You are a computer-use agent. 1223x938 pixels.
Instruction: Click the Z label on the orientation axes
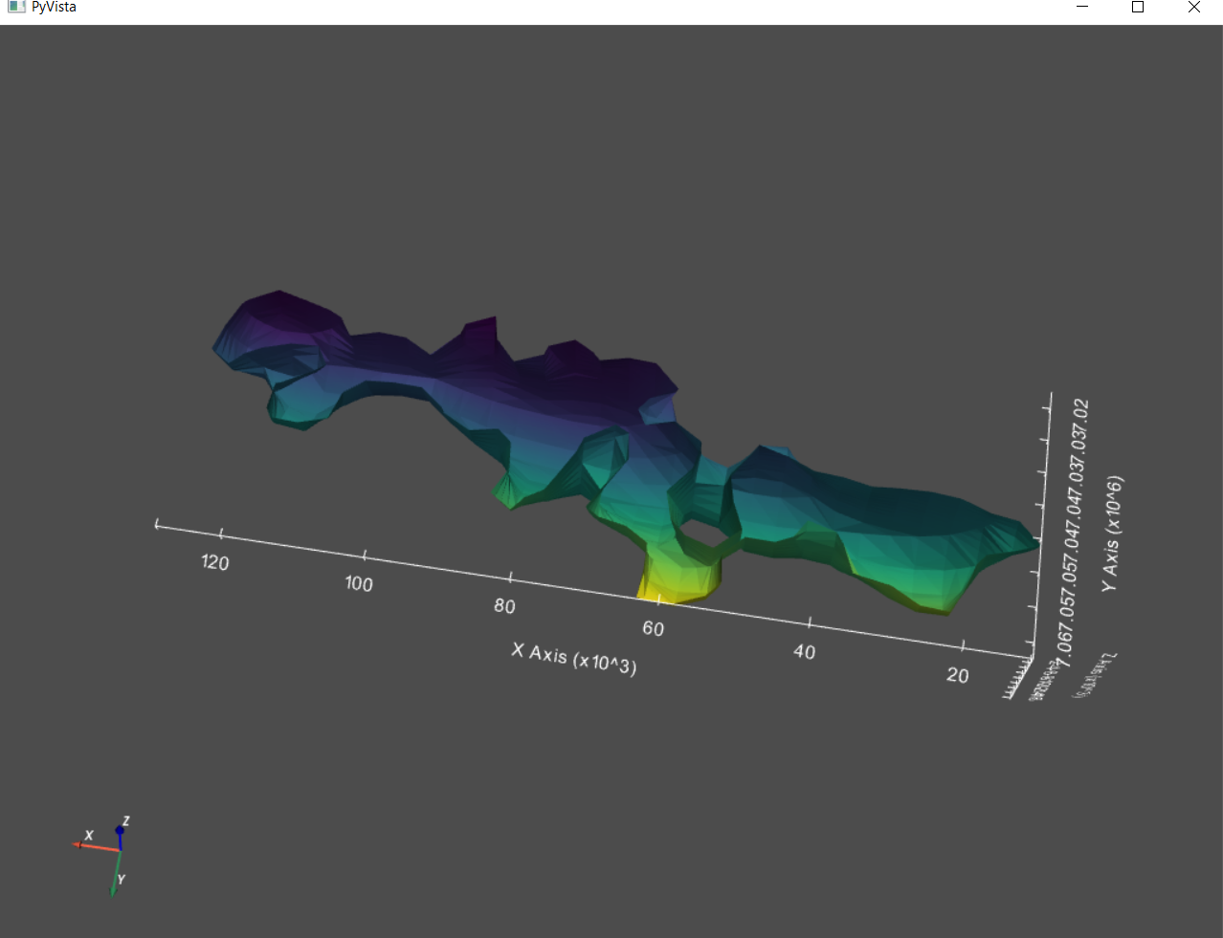[125, 819]
